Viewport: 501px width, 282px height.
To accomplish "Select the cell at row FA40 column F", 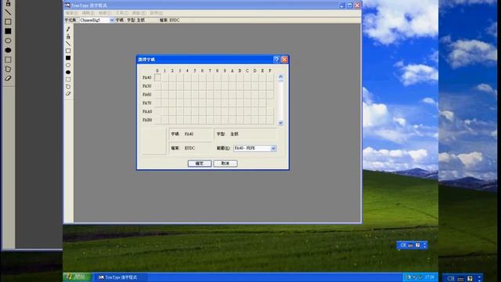I will click(x=270, y=78).
